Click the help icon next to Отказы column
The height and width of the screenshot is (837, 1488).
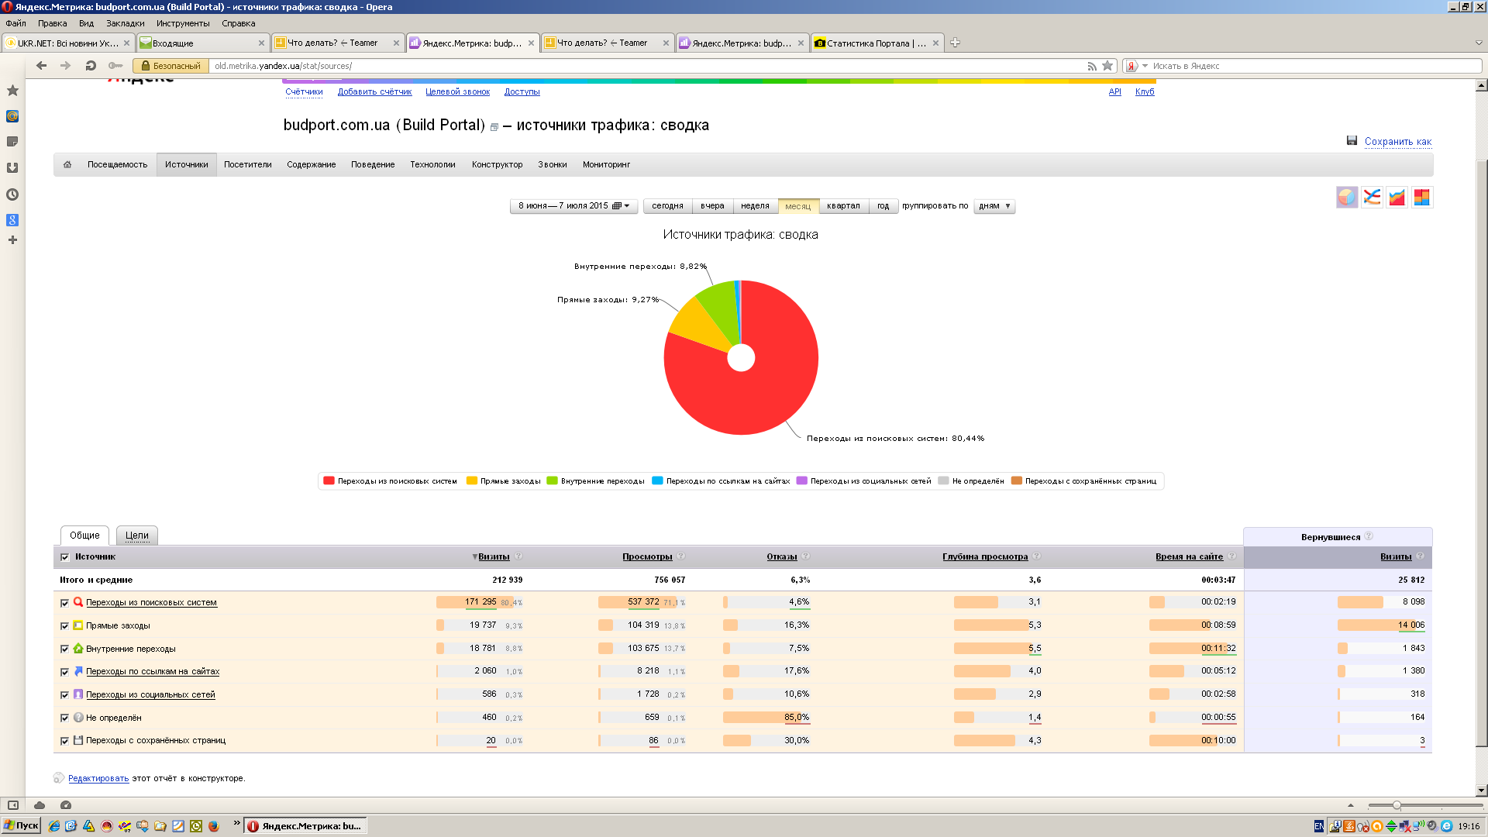806,556
